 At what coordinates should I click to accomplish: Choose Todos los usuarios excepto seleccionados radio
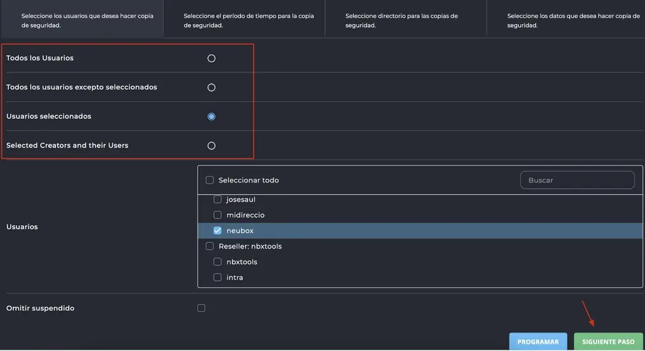click(x=211, y=88)
